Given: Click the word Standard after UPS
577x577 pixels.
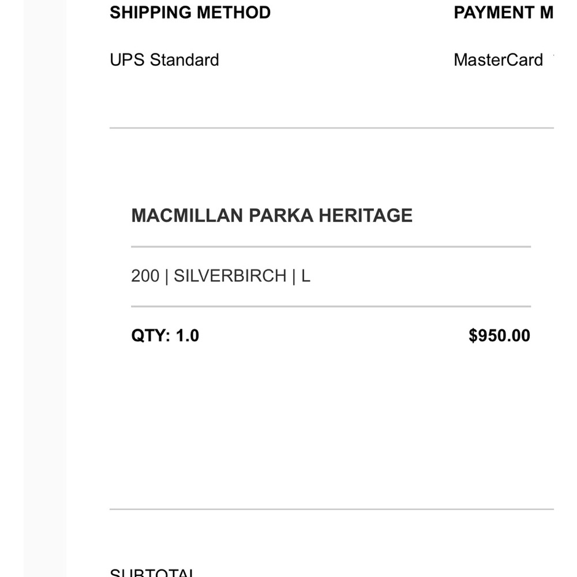Looking at the screenshot, I should point(185,60).
